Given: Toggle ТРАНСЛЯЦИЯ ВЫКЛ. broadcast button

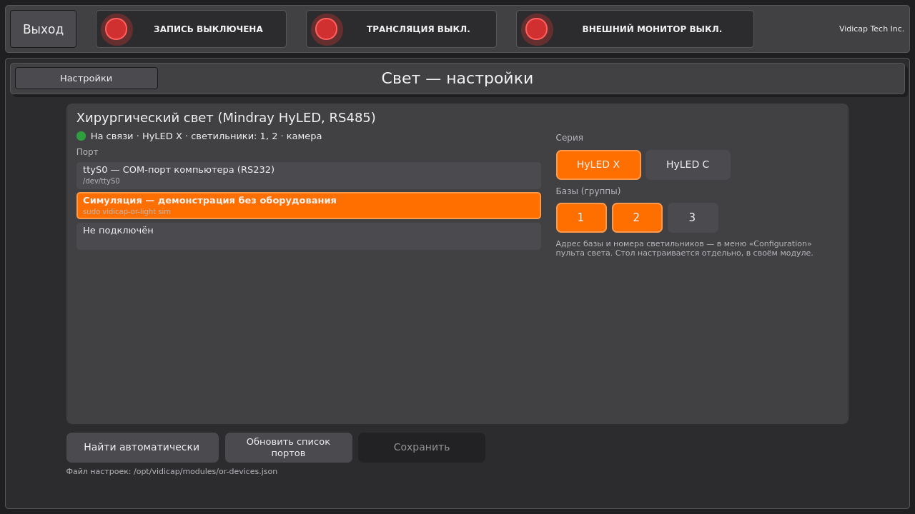Looking at the screenshot, I should click(x=401, y=29).
